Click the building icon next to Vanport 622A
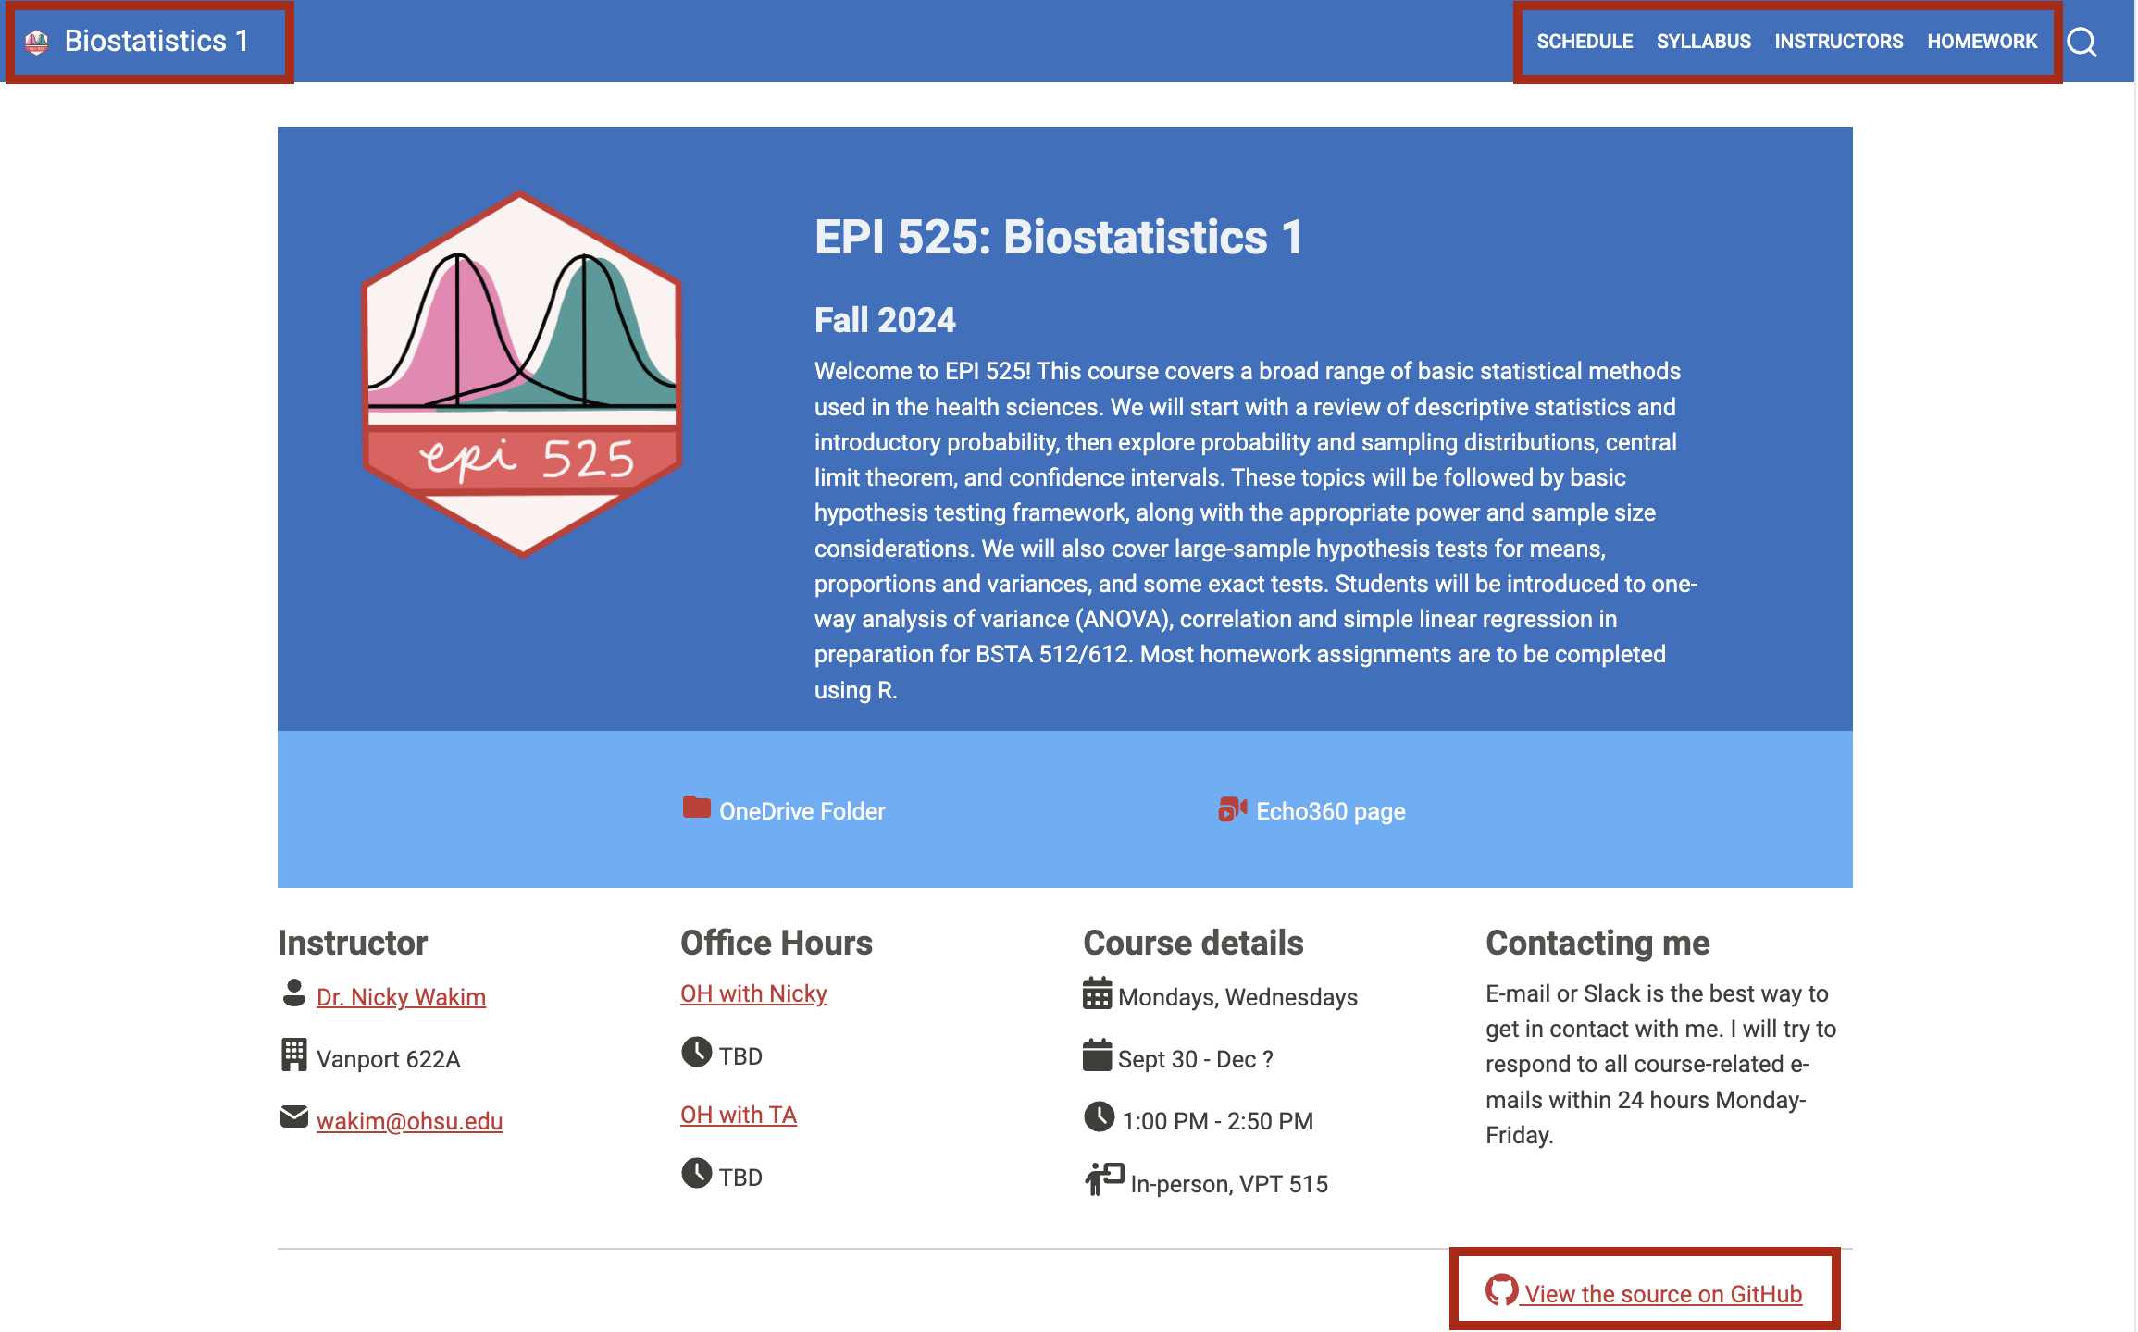 coord(294,1054)
